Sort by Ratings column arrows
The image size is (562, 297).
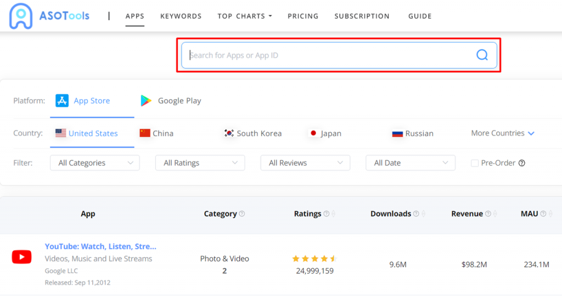pyautogui.click(x=334, y=214)
